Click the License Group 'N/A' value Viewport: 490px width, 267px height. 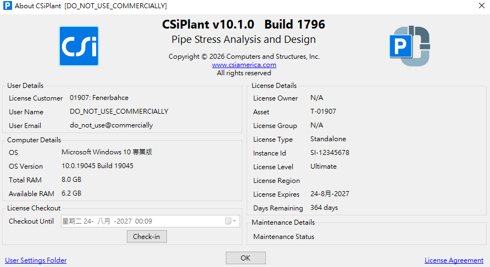tap(316, 125)
